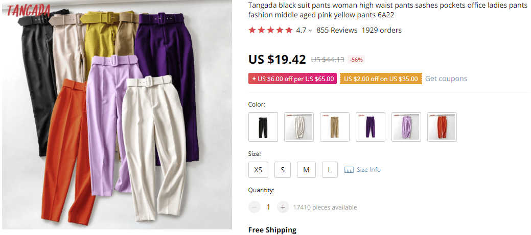Choose size M
The width and height of the screenshot is (531, 235).
point(306,170)
